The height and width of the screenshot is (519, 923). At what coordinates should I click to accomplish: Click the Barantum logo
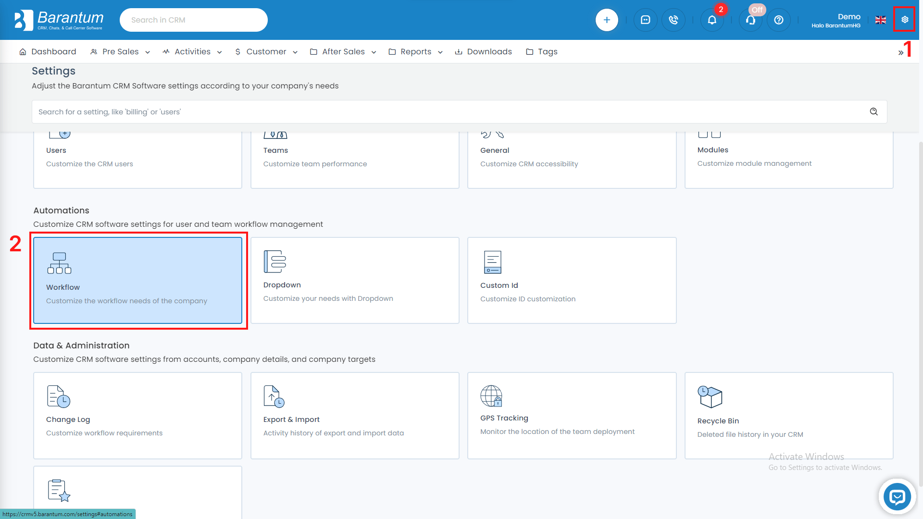pos(59,20)
